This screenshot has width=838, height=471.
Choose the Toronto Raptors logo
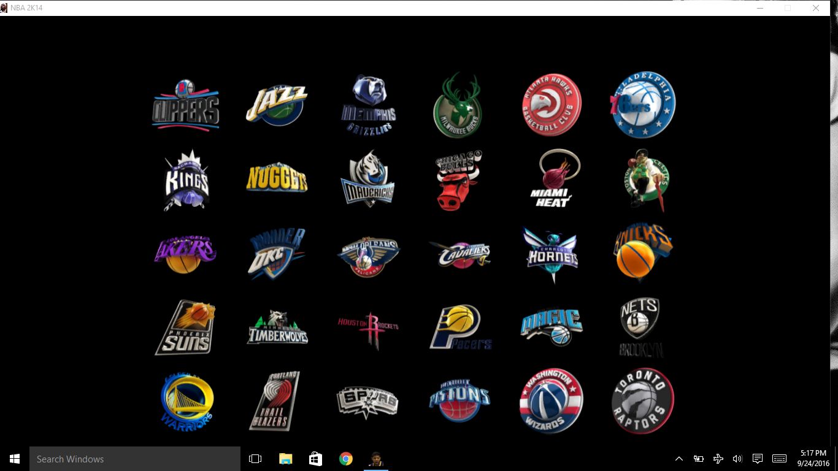click(x=642, y=400)
